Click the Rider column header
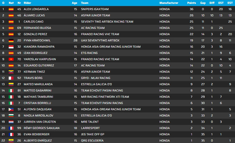 pos(27,3)
